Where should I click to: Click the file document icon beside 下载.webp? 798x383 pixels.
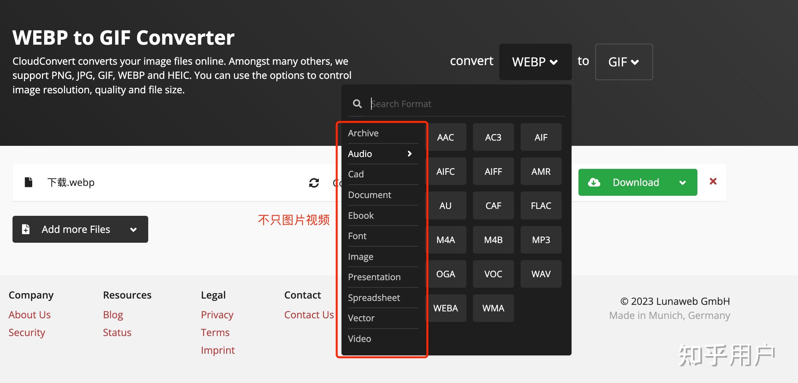29,182
